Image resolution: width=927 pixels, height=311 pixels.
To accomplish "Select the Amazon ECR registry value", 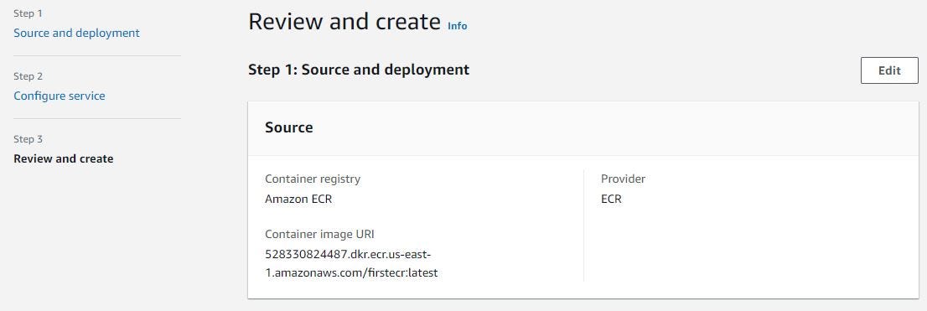I will [298, 200].
